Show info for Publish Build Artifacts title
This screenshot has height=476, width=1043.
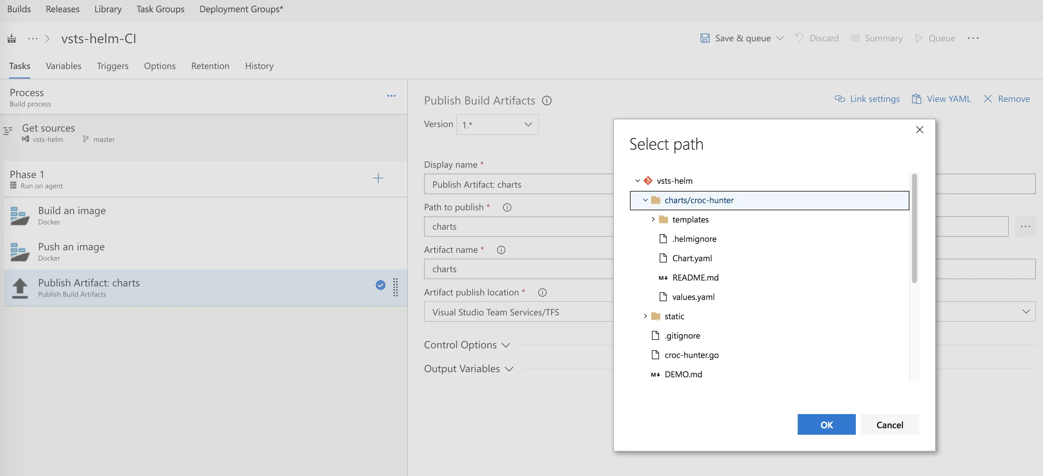547,101
